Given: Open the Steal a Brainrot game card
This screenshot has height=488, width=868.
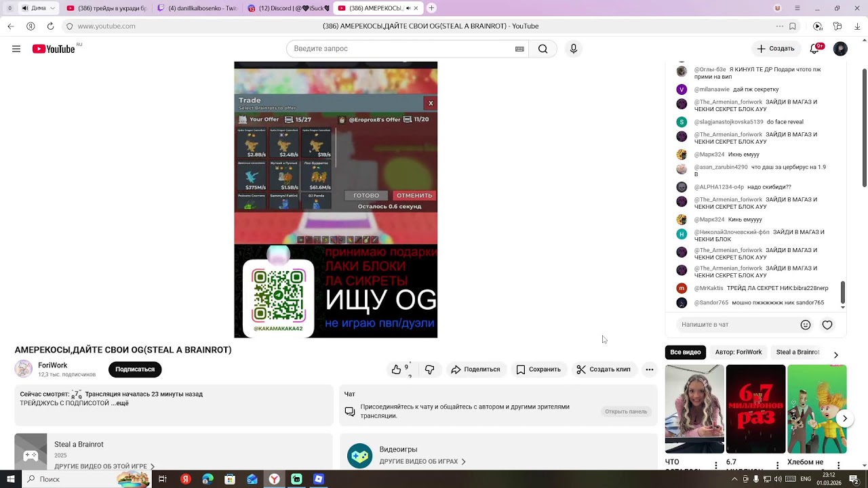Looking at the screenshot, I should [174, 451].
